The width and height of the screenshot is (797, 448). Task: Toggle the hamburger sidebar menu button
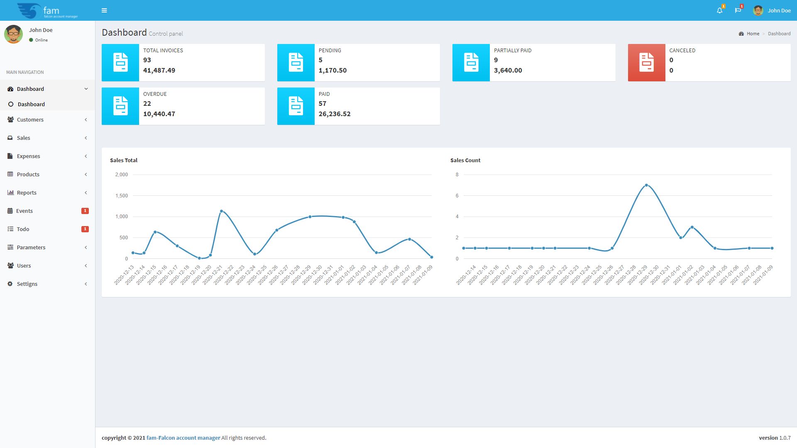coord(104,10)
